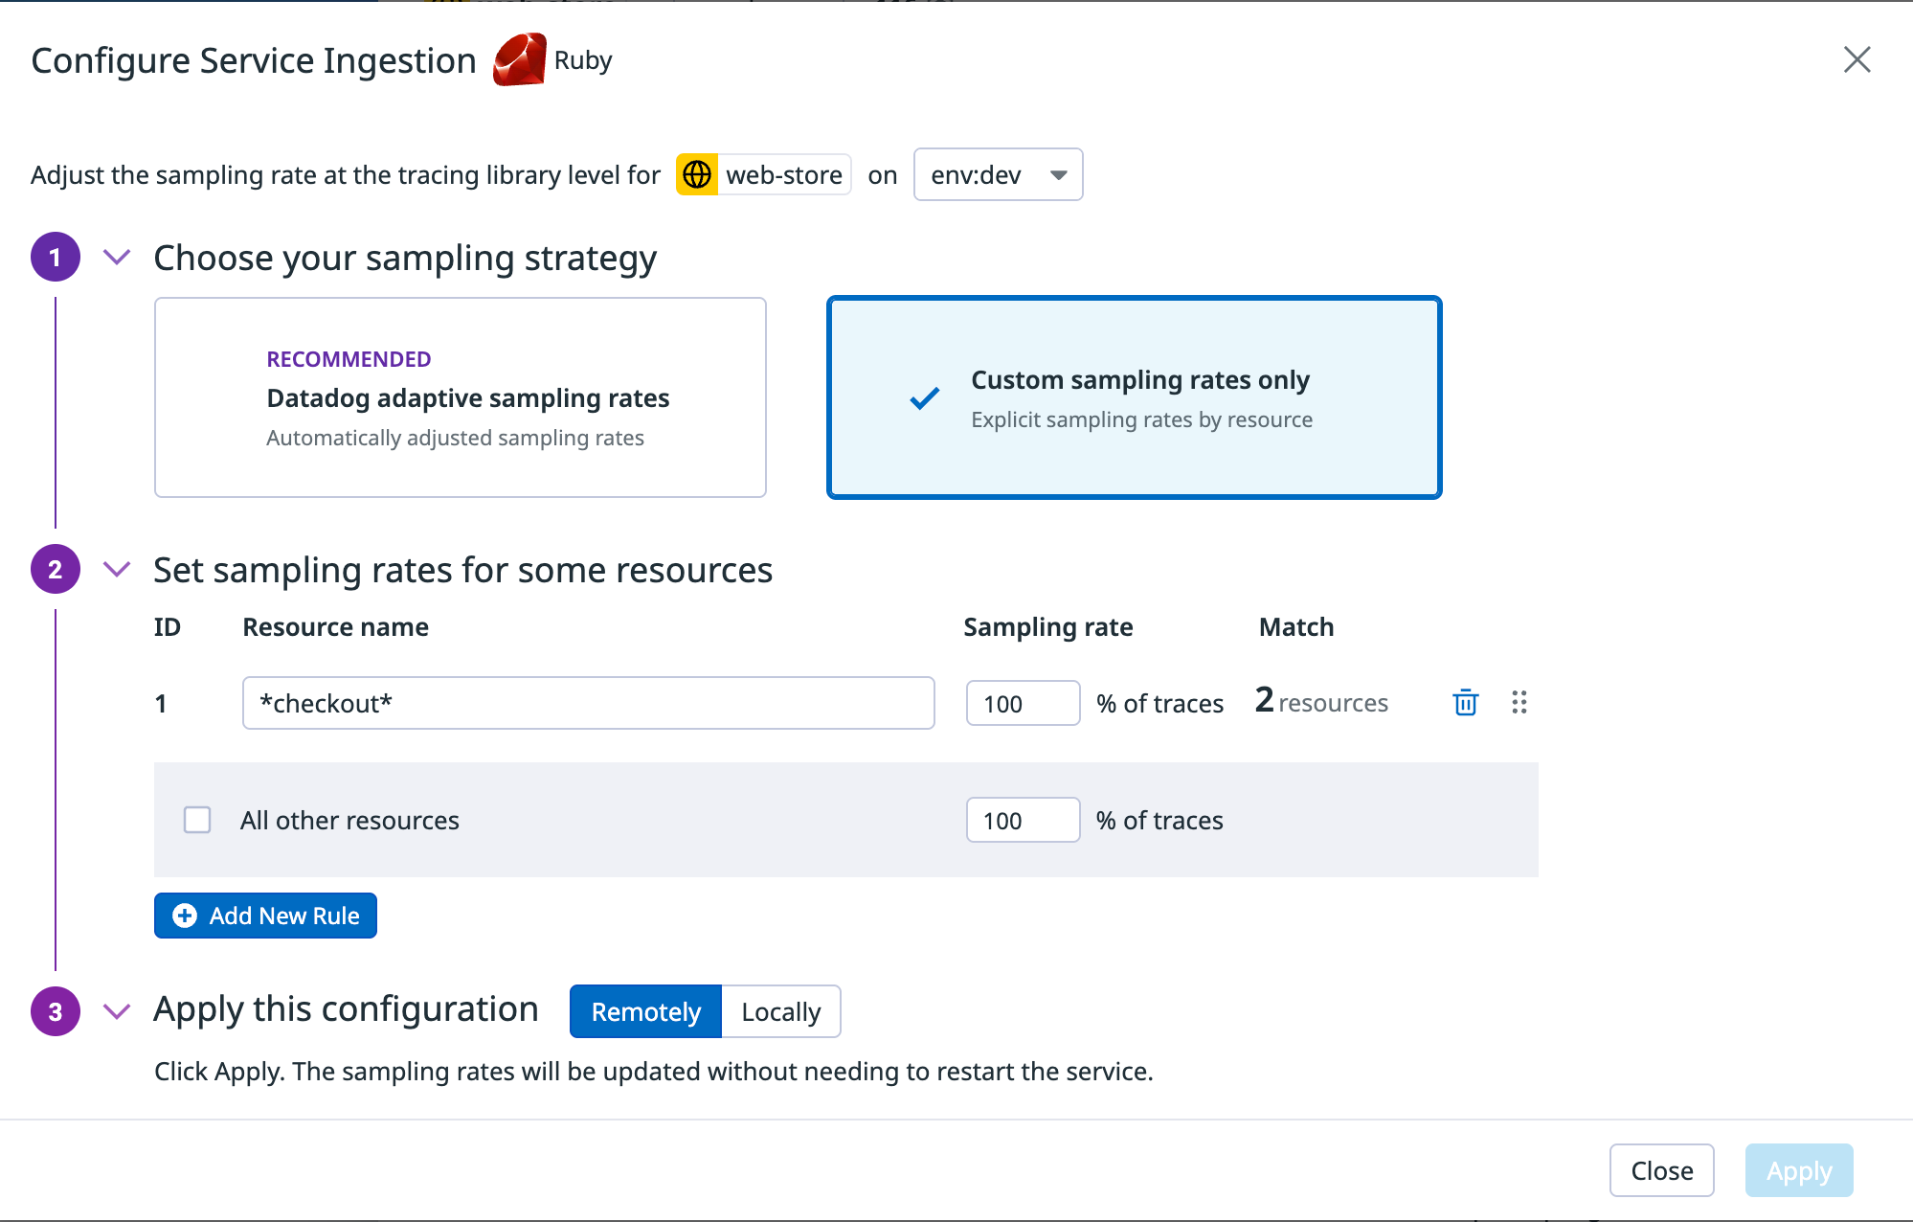The width and height of the screenshot is (1913, 1222).
Task: Click the step 1 numbered circle
Action: click(56, 257)
